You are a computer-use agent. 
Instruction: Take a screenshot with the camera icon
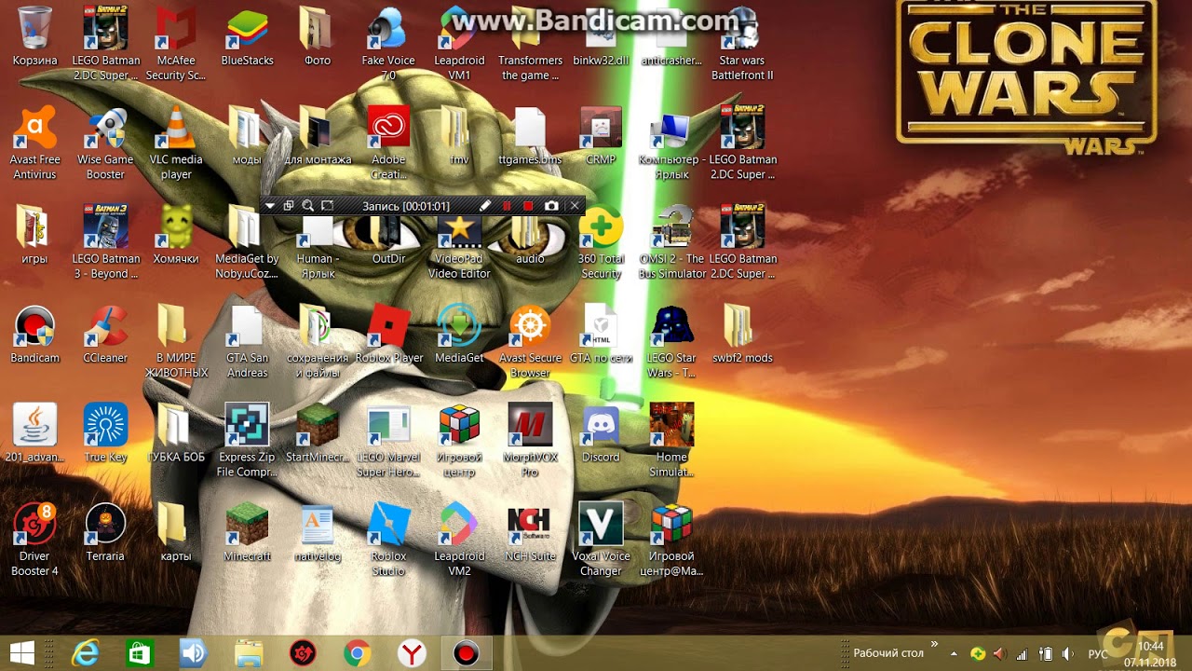pos(551,206)
